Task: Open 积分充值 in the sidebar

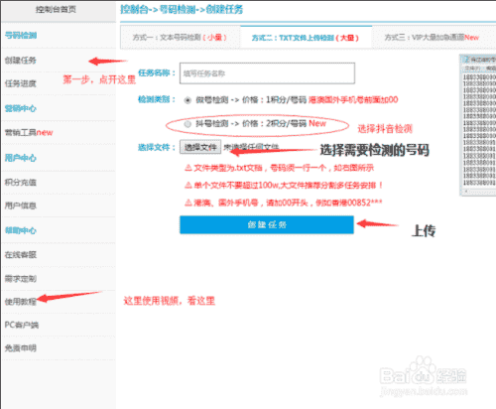Action: pos(21,182)
